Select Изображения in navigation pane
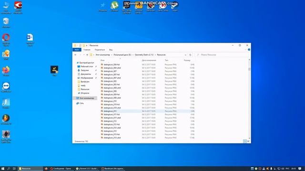 [x=87, y=78]
